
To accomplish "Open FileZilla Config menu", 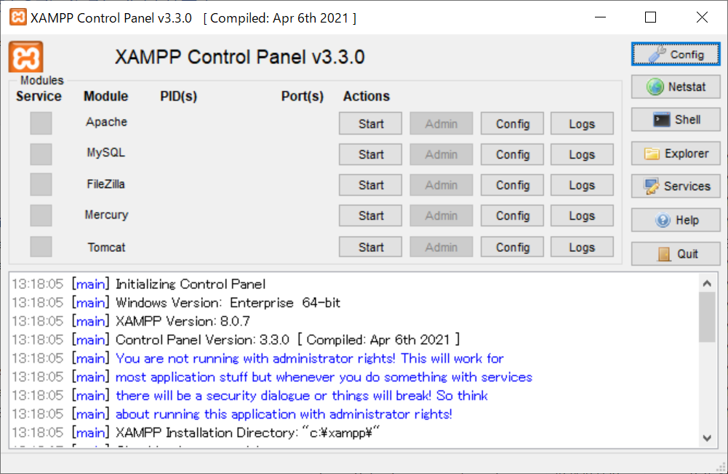I will [512, 185].
